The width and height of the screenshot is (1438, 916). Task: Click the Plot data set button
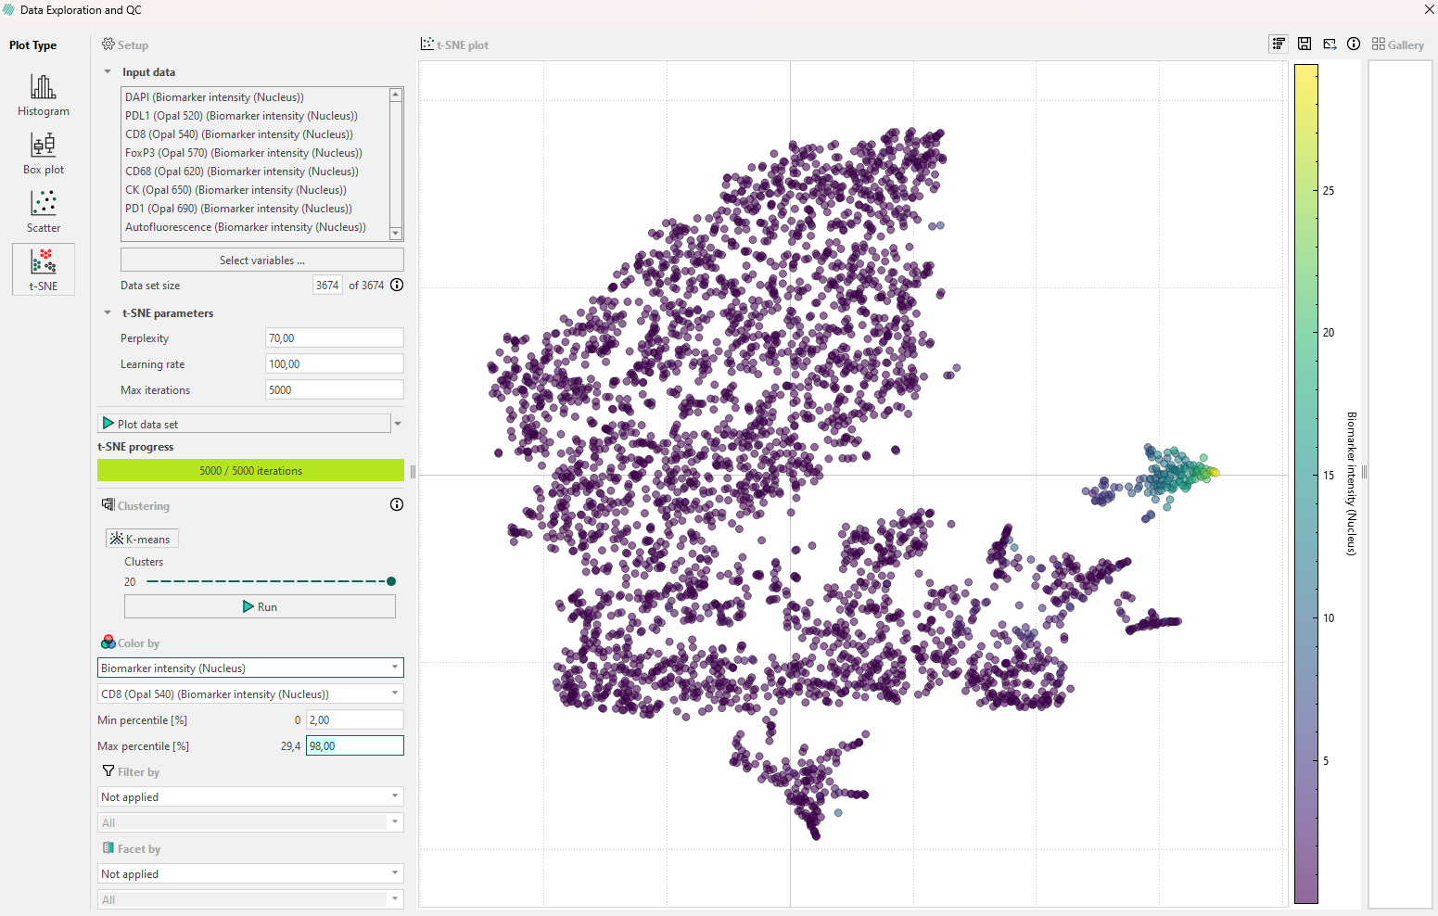[244, 424]
